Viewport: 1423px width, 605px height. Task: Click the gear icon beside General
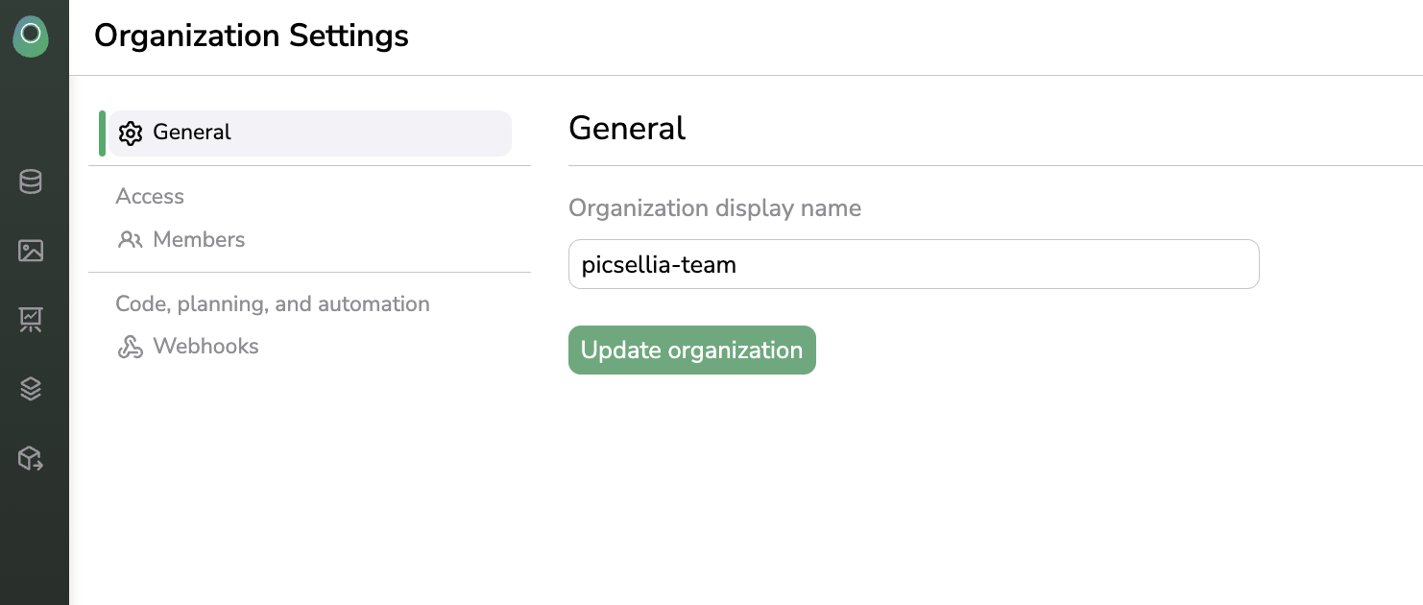point(131,133)
